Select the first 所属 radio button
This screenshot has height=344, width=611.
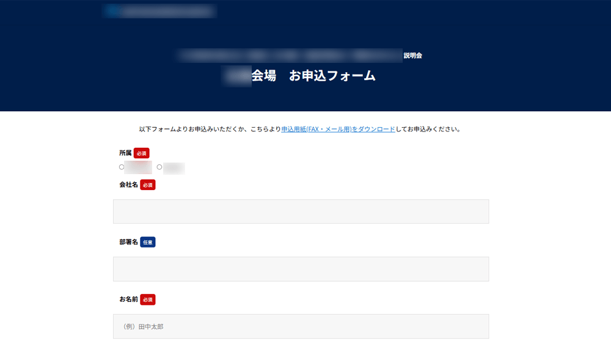tap(122, 167)
